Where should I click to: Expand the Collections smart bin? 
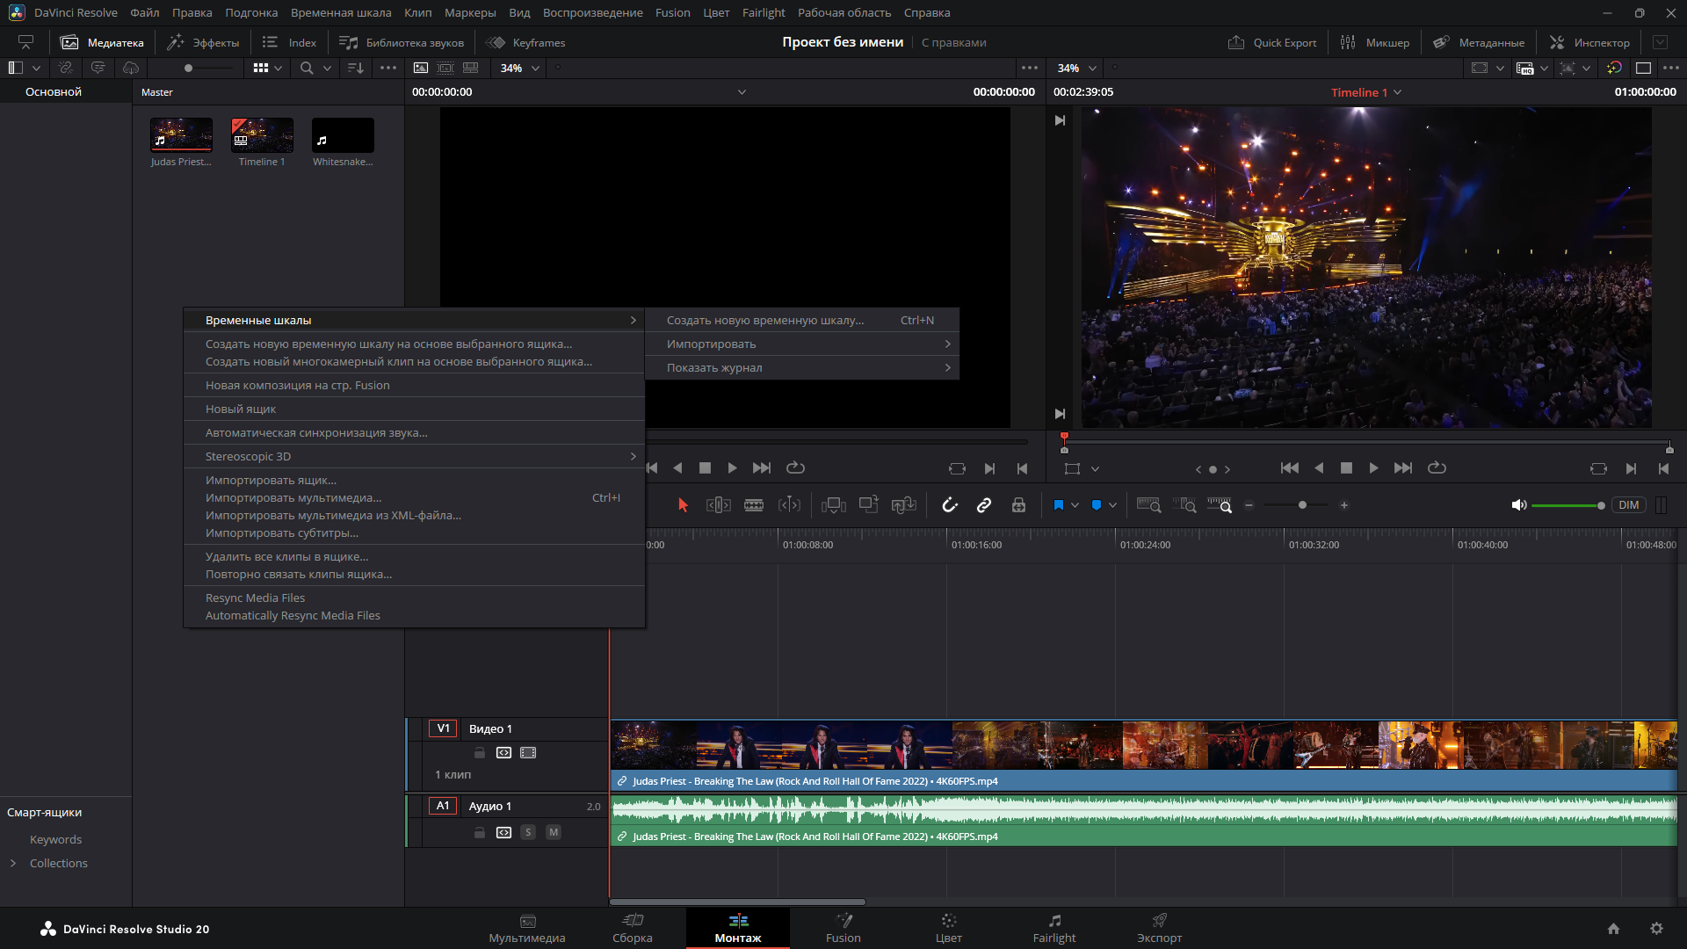pos(13,864)
